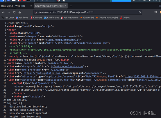Screen dimensions: 161x118
Task: Click the Page not found title line
Action: (38, 60)
